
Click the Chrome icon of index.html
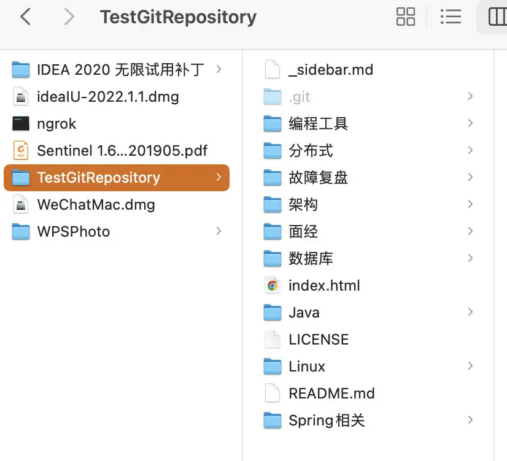tap(272, 286)
